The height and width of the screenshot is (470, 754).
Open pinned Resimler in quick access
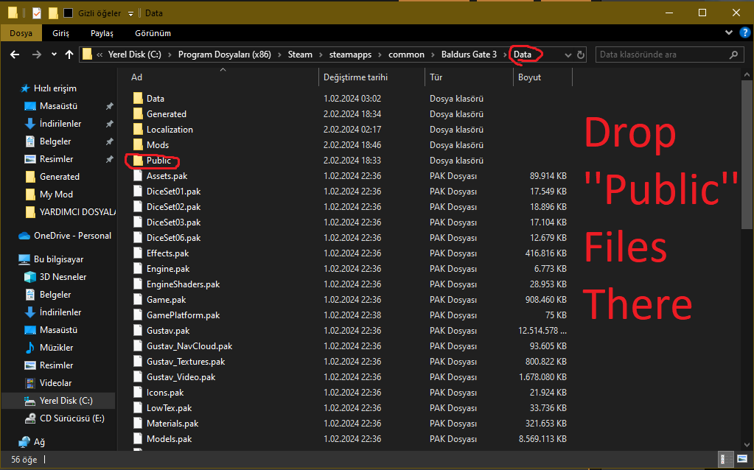pyautogui.click(x=56, y=159)
